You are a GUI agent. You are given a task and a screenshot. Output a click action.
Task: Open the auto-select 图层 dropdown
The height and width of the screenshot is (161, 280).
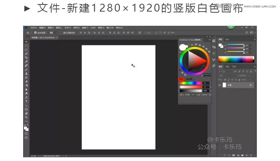point(53,33)
